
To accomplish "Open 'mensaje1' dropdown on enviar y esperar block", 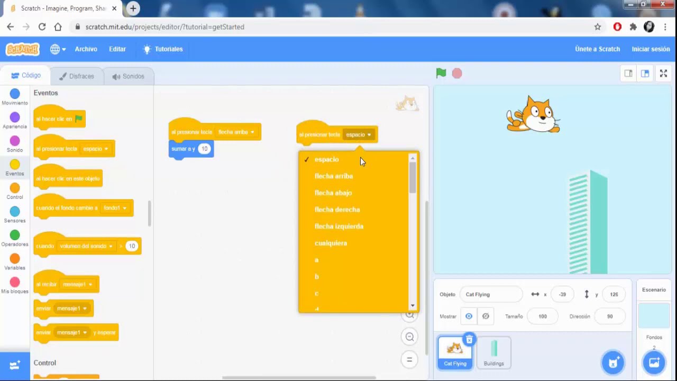I will point(72,333).
